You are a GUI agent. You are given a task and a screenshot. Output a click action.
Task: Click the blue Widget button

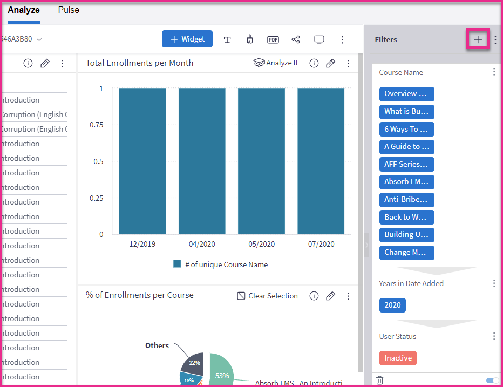[x=187, y=39]
